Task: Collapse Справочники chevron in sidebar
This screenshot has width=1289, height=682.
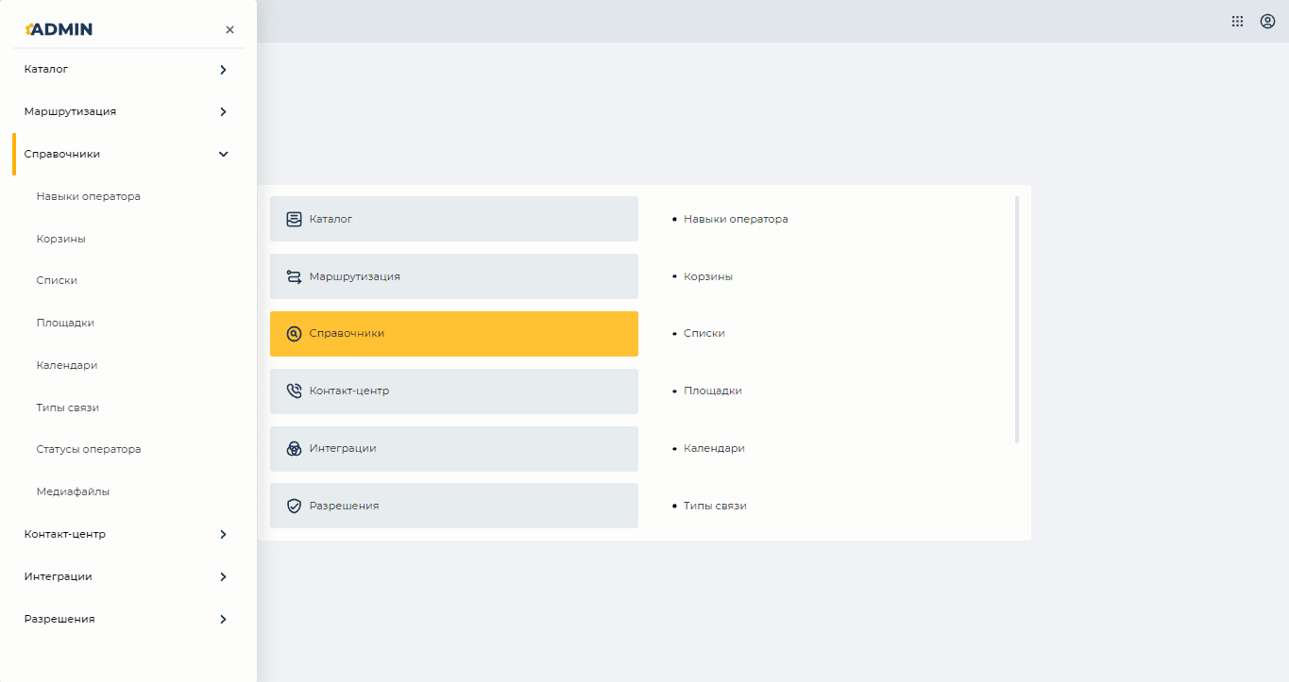Action: point(223,154)
